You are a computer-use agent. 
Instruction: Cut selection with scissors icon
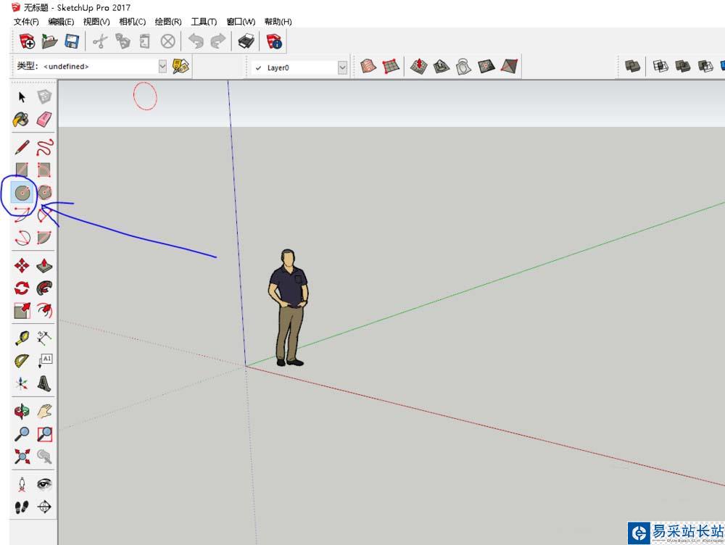[x=99, y=41]
